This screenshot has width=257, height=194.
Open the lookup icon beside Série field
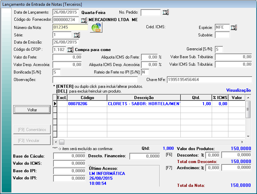77,35
